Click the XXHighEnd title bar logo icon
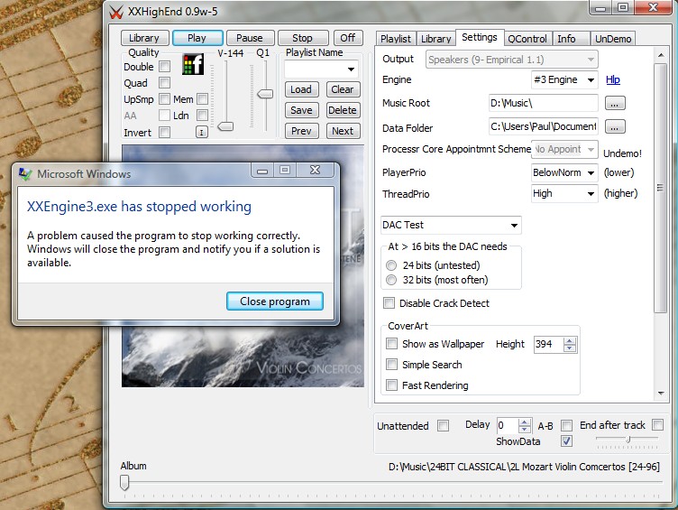The height and width of the screenshot is (510, 678). click(116, 12)
